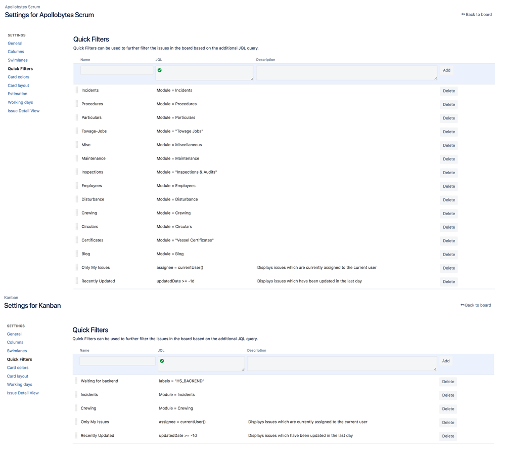
Task: Open General settings in Apollobytes Scrum sidebar
Action: click(15, 43)
